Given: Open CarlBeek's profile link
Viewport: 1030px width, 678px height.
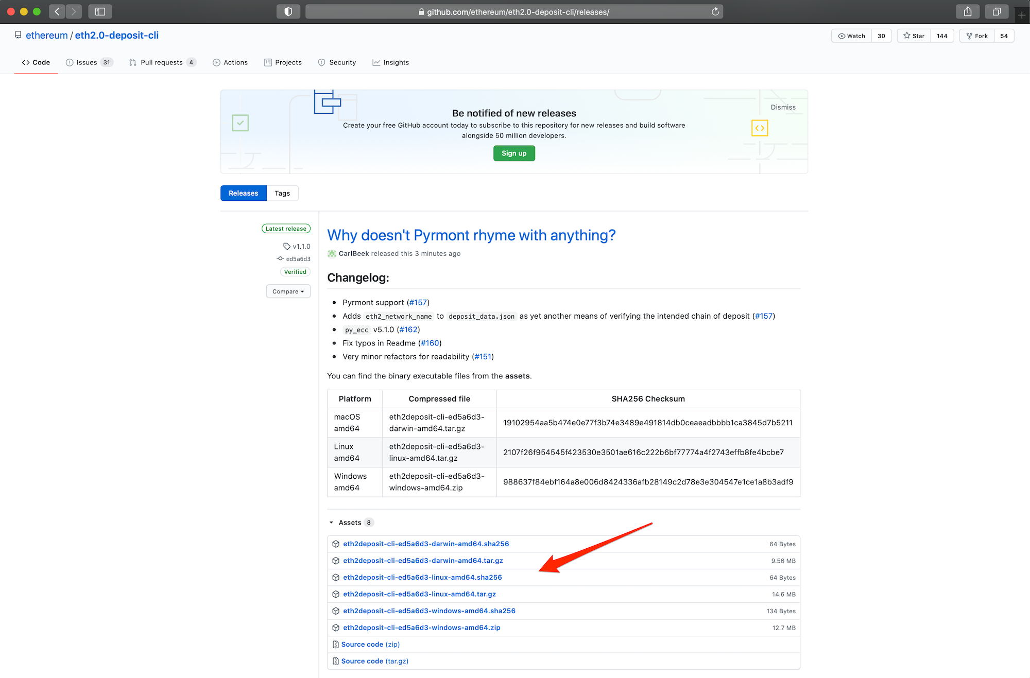Looking at the screenshot, I should (x=354, y=253).
